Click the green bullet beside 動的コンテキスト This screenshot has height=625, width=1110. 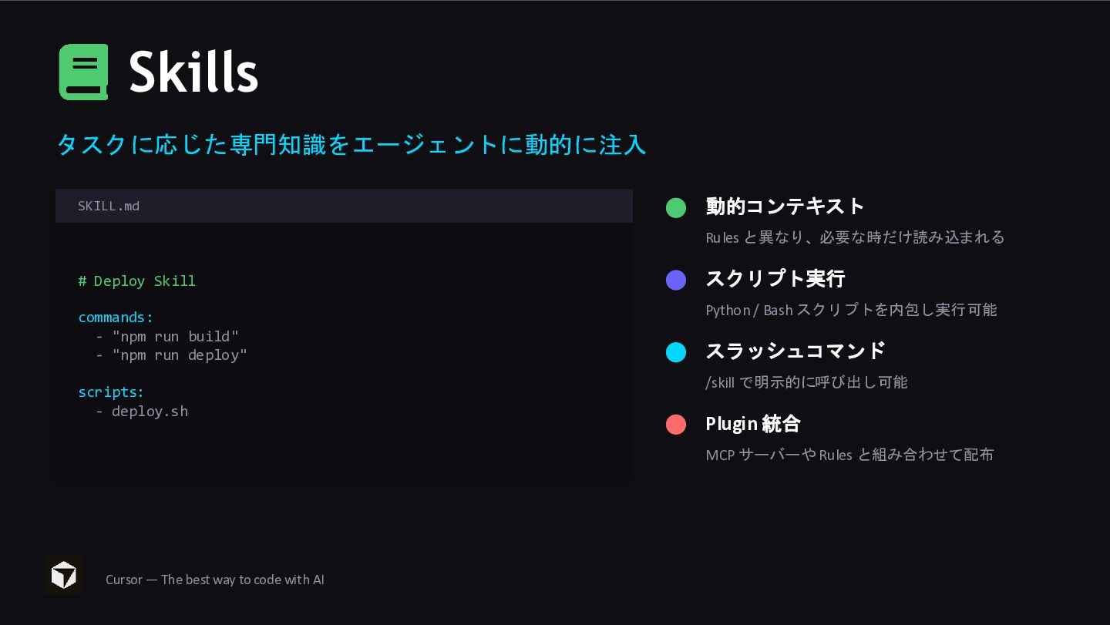coord(676,208)
